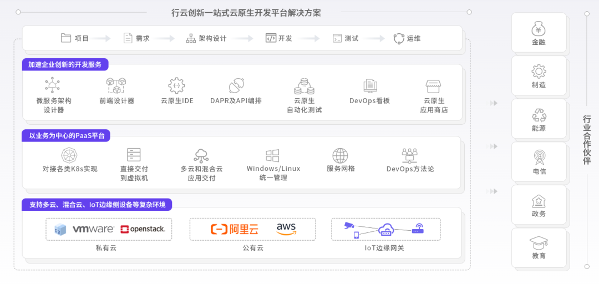Click the 直接交付到虚拟机 server icon
The height and width of the screenshot is (284, 599).
(134, 155)
